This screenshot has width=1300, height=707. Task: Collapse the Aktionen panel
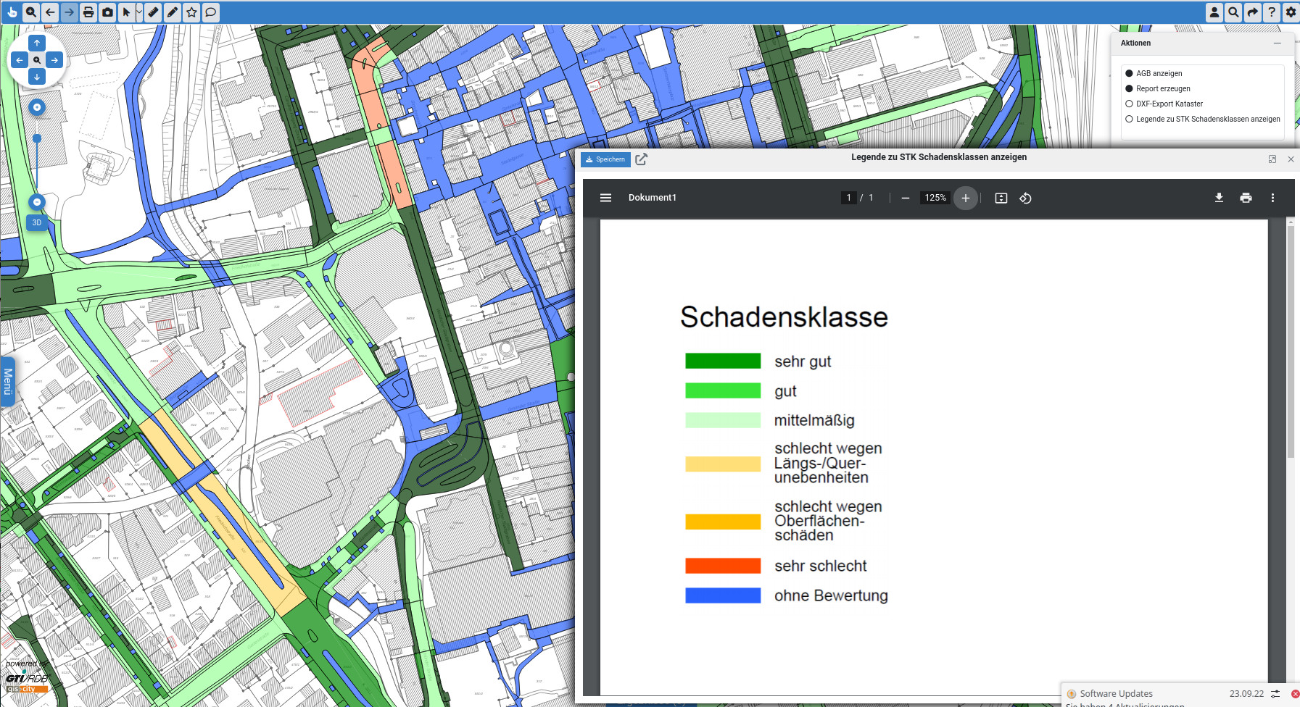tap(1280, 43)
